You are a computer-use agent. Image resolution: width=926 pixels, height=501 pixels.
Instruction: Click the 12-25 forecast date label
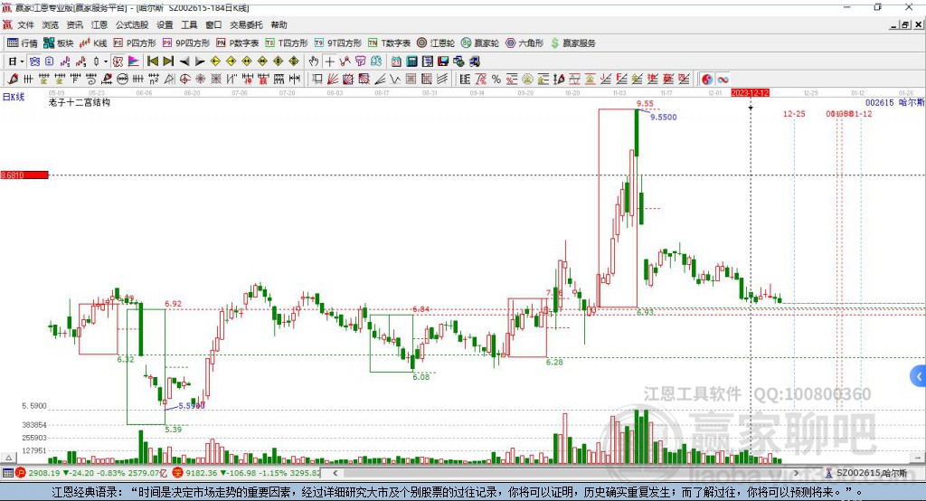pyautogui.click(x=794, y=113)
